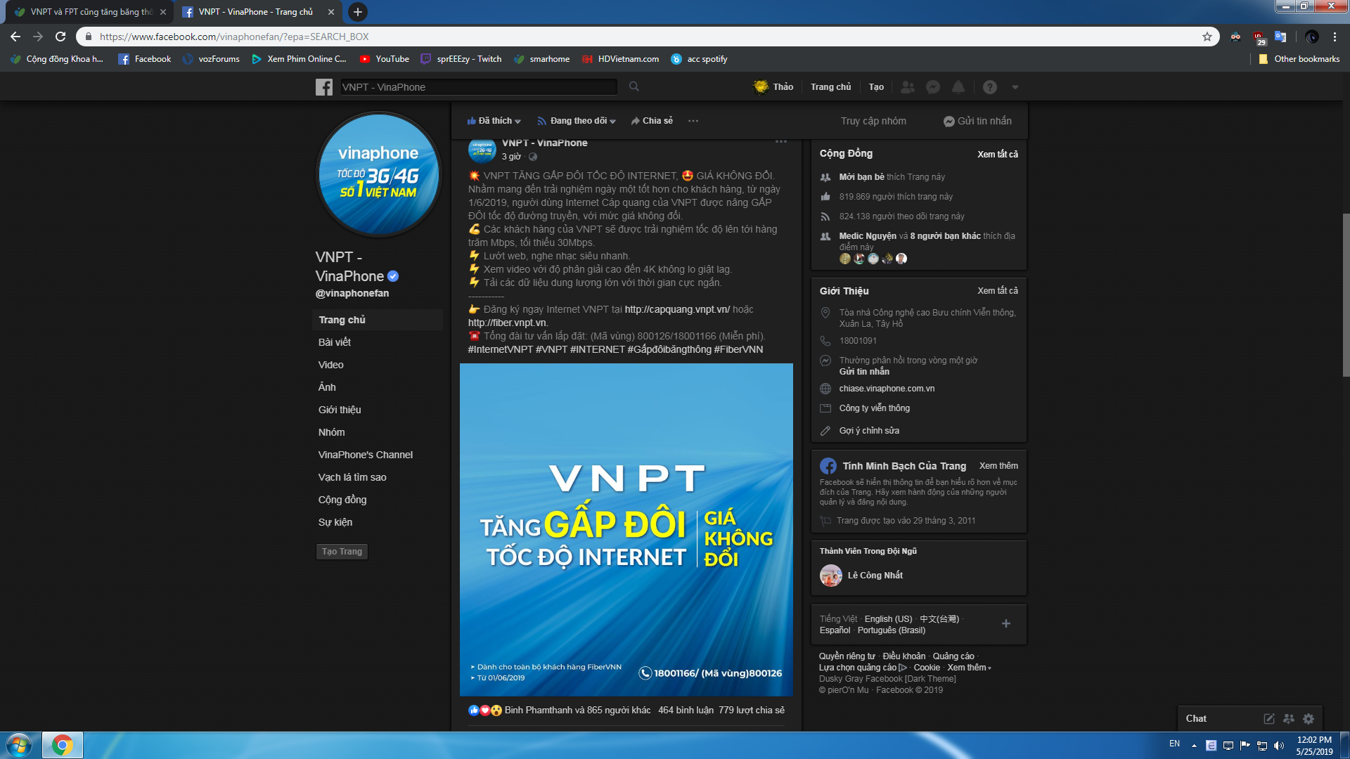
Task: Click Thảo profile in header
Action: pyautogui.click(x=773, y=87)
